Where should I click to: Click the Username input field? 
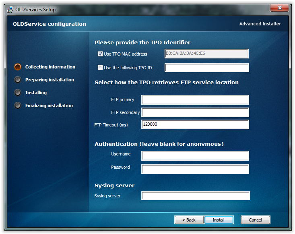(x=195, y=156)
